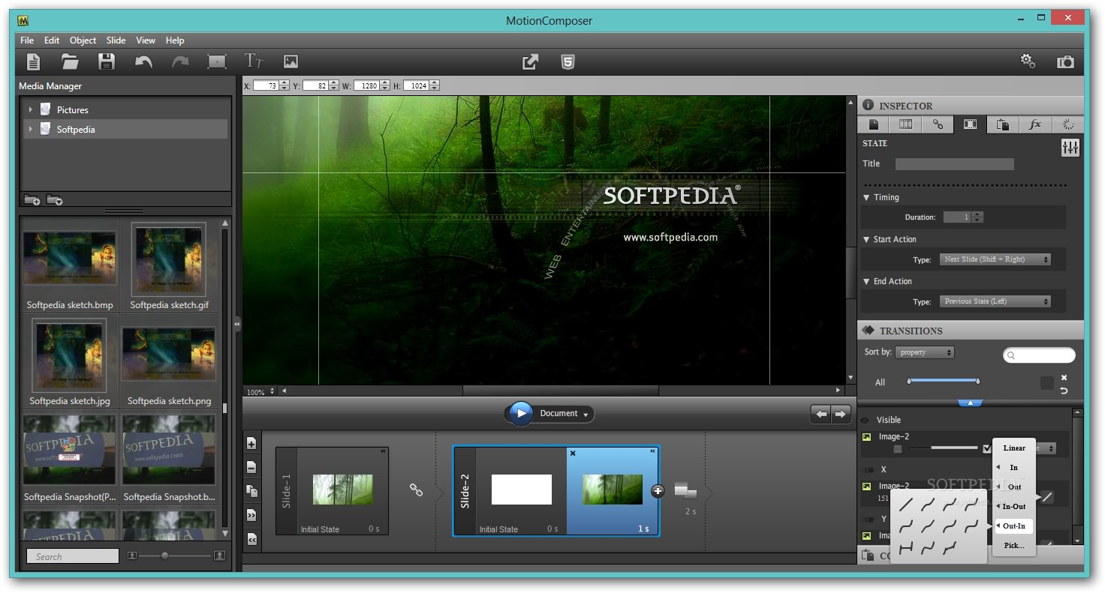This screenshot has height=593, width=1105.
Task: Remove the slide with the minus page icon
Action: point(251,467)
